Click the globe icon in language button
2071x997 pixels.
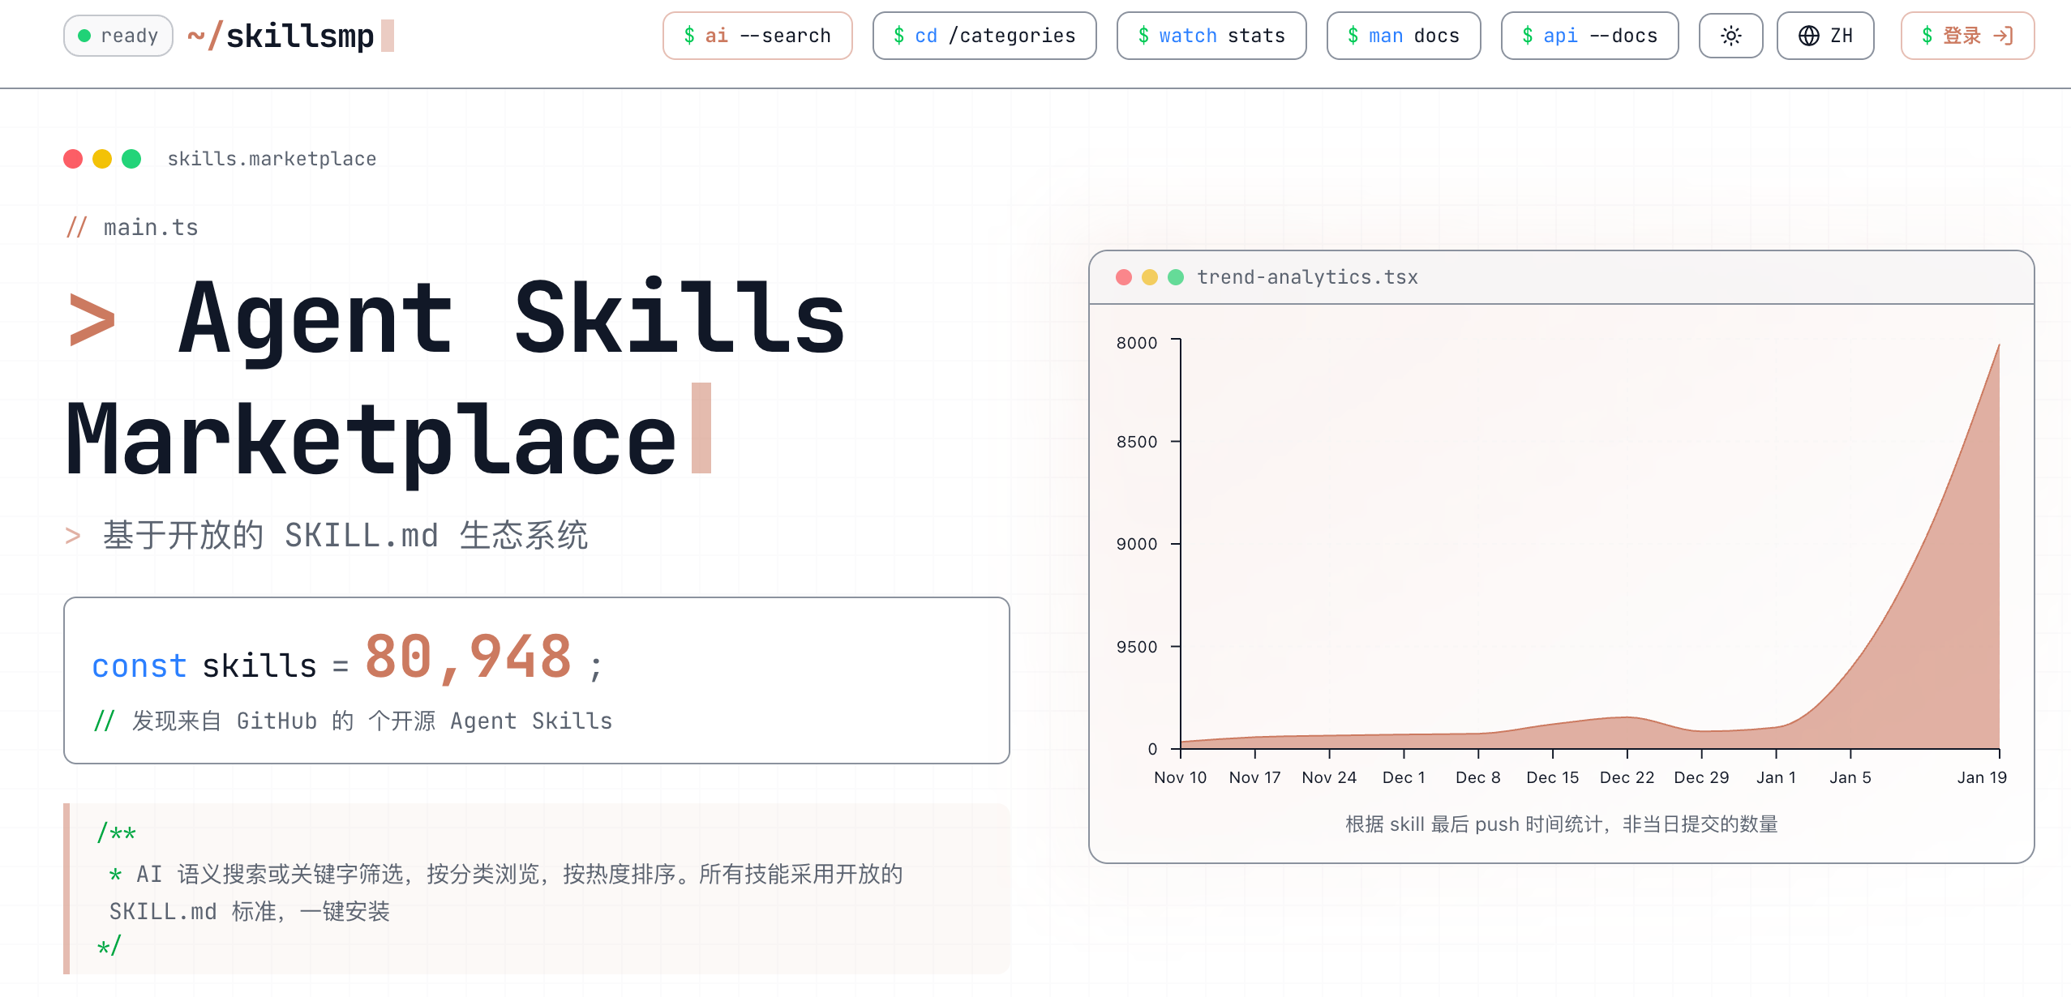tap(1808, 36)
